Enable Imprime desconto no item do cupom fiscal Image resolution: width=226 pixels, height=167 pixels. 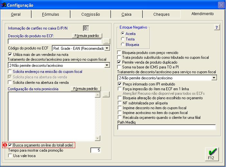tap(152, 108)
